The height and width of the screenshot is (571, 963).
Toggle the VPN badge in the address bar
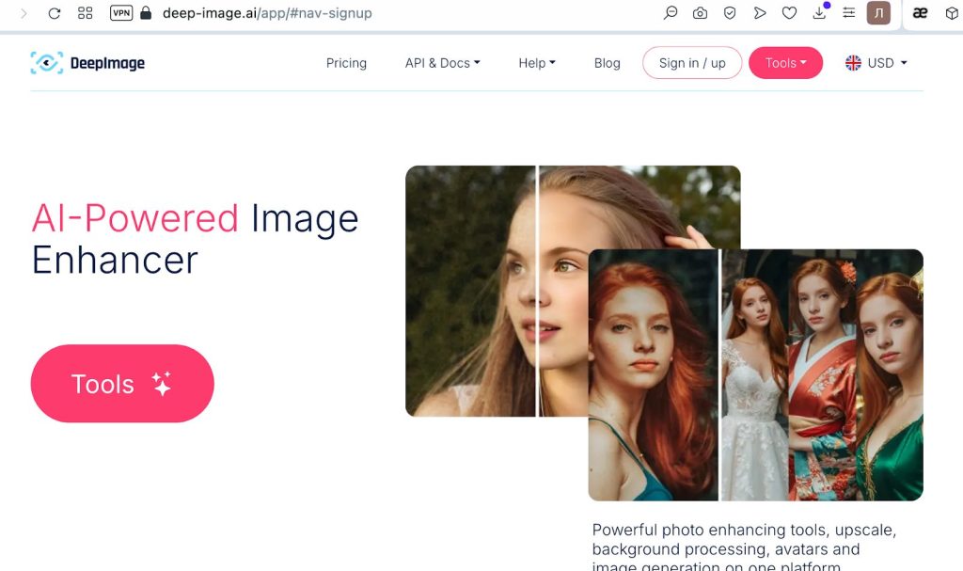tap(121, 13)
